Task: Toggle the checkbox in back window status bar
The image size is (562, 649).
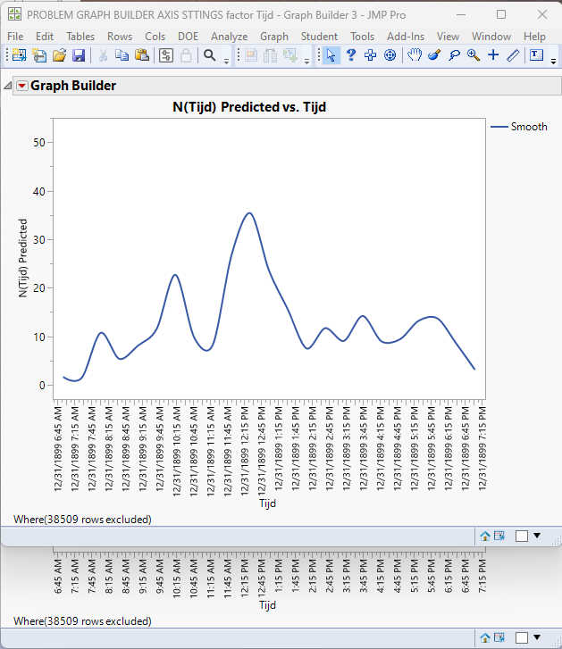Action: pyautogui.click(x=522, y=637)
